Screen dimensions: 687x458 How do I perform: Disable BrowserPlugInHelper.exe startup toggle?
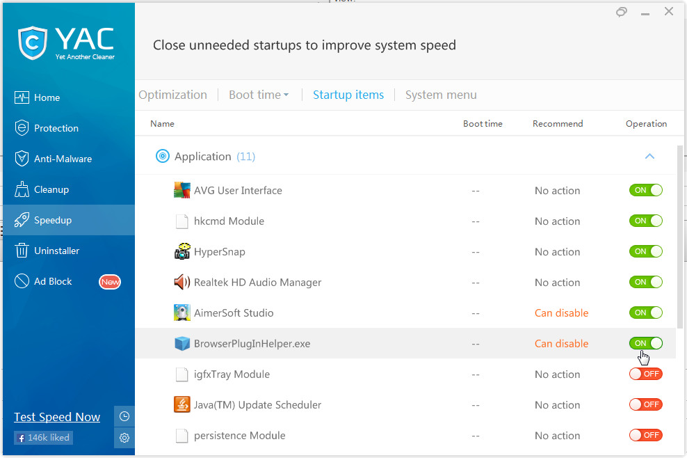[646, 344]
